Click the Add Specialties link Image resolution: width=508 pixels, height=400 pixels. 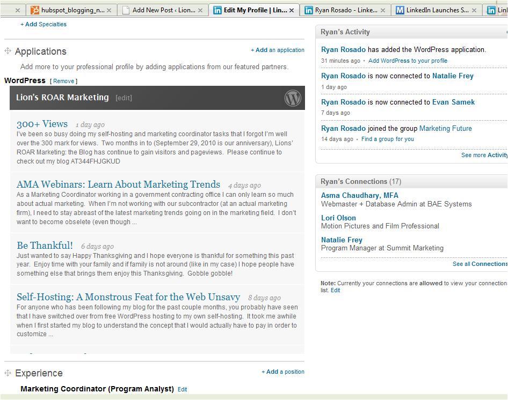coord(43,24)
